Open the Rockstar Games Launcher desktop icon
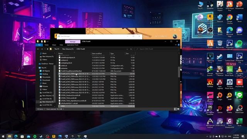This screenshot has width=247, height=139. tap(210, 19)
